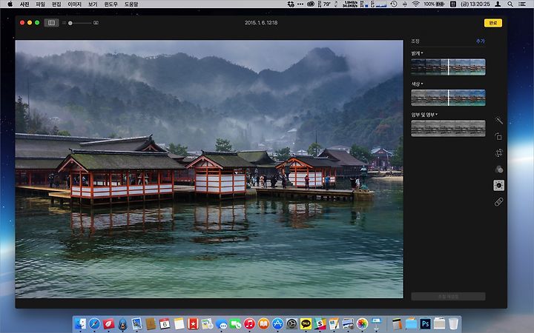The height and width of the screenshot is (333, 534).
Task: Select the Crop tool
Action: tap(498, 153)
